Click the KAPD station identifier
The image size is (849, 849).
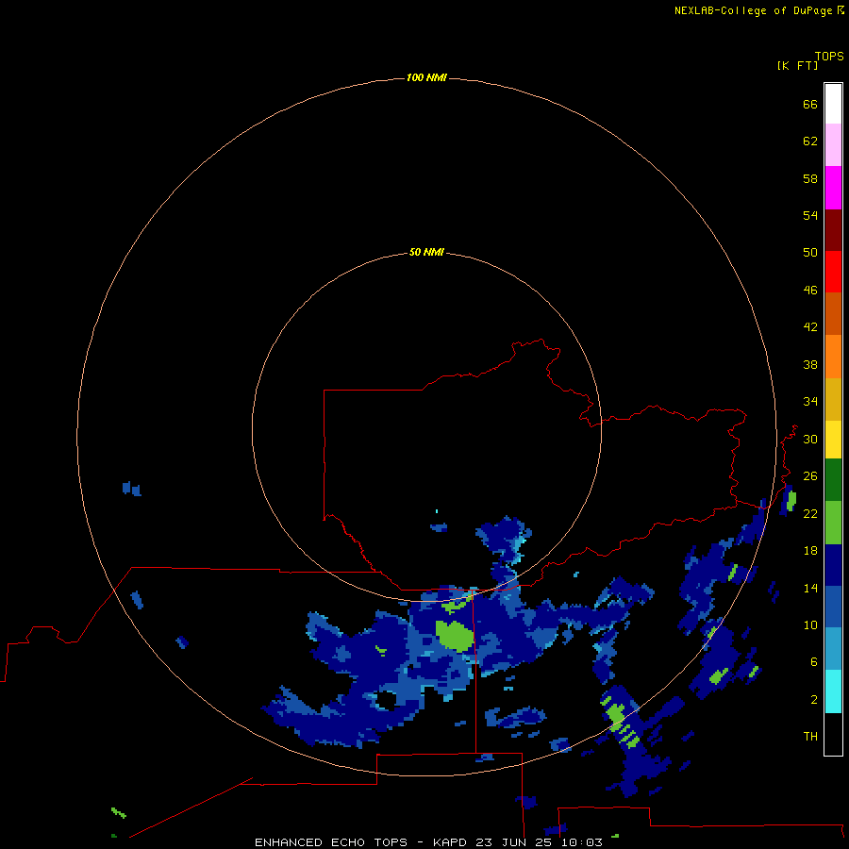[x=449, y=842]
